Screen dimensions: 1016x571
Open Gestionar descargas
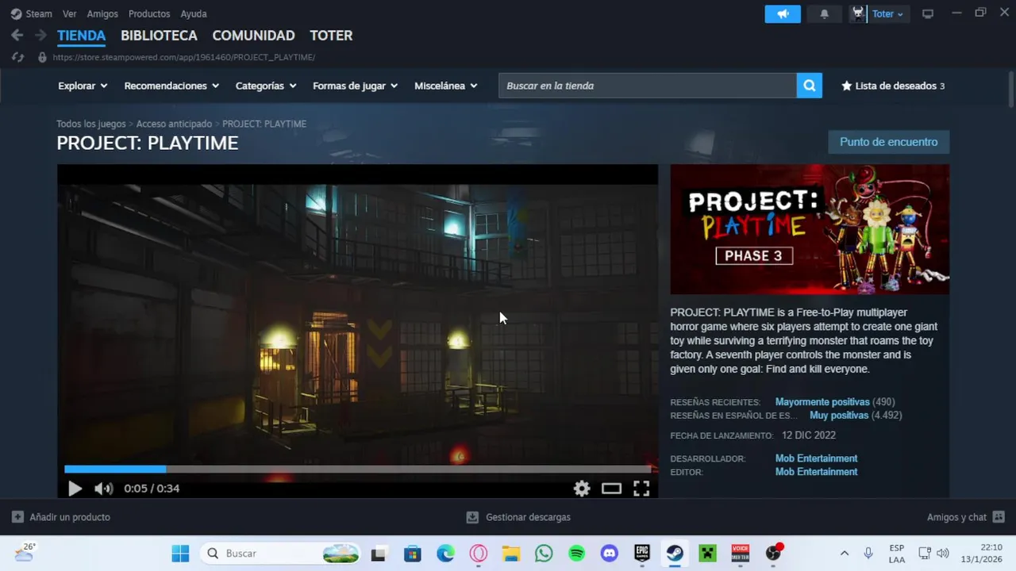(528, 517)
